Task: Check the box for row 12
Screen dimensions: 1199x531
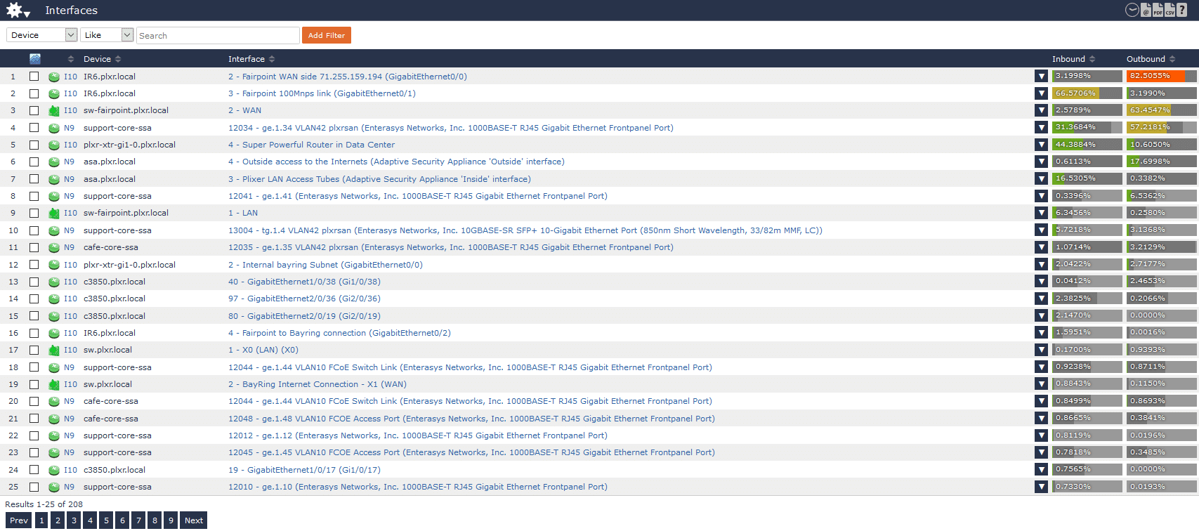Action: click(x=34, y=264)
